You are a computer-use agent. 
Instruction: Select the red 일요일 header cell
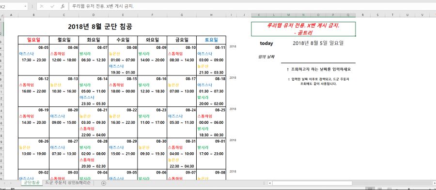pos(33,40)
